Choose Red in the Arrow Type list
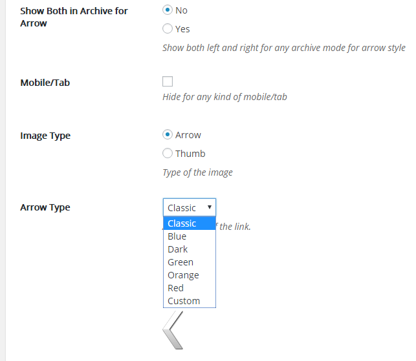This screenshot has width=416, height=361. pyautogui.click(x=175, y=288)
